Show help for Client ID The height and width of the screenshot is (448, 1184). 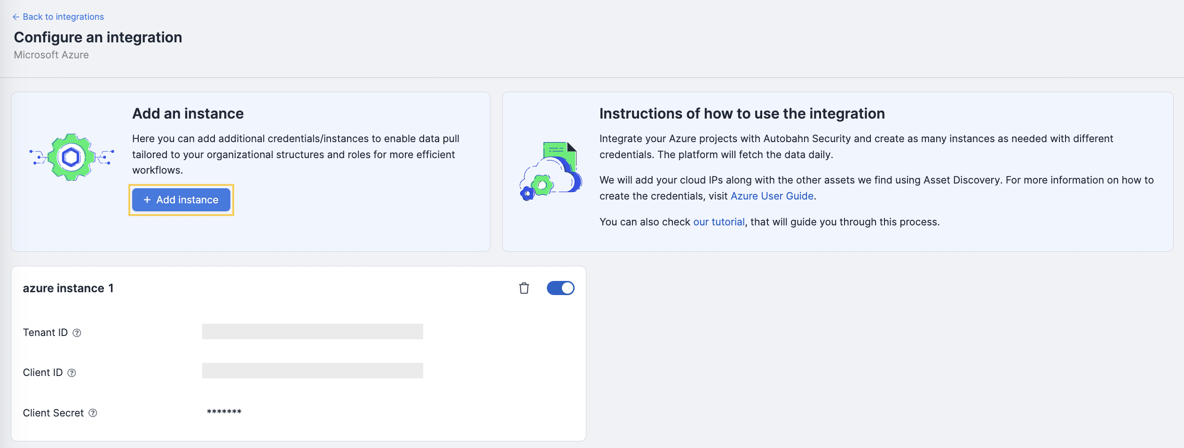pyautogui.click(x=71, y=373)
